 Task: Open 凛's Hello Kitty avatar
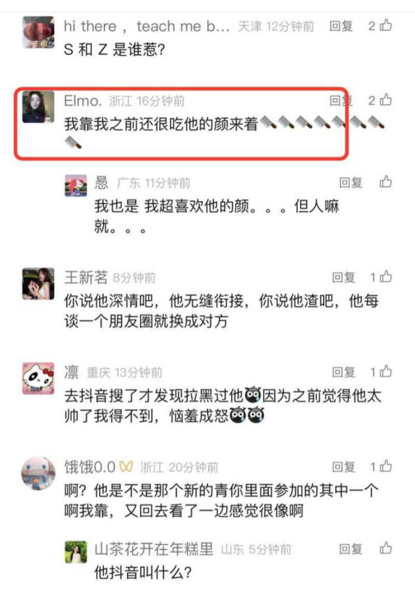click(38, 378)
